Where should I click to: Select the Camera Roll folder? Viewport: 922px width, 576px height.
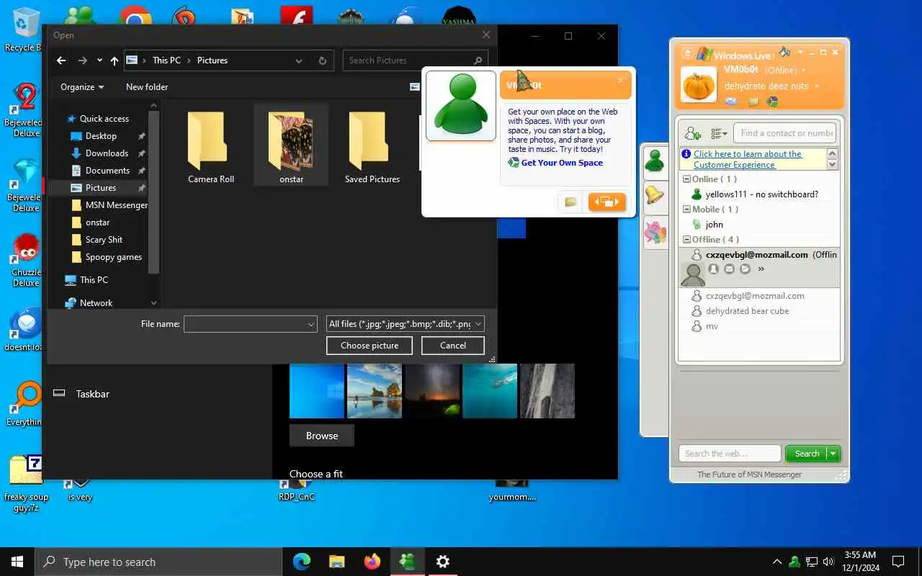tap(211, 146)
